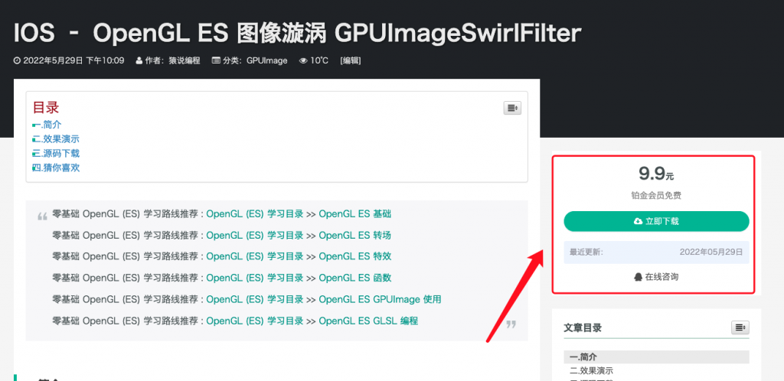Select 二.效果演示 in 文章目录 sidebar
The height and width of the screenshot is (381, 784).
coord(592,370)
